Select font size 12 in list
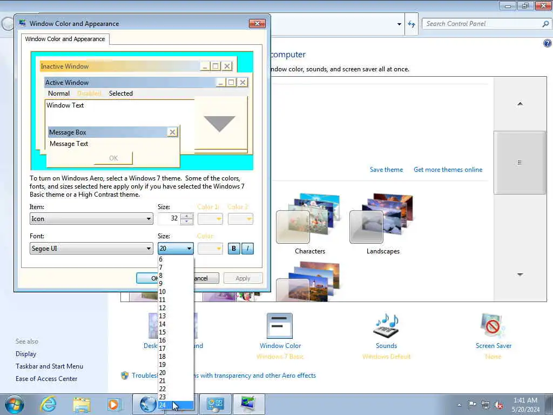This screenshot has height=415, width=553. click(x=176, y=307)
